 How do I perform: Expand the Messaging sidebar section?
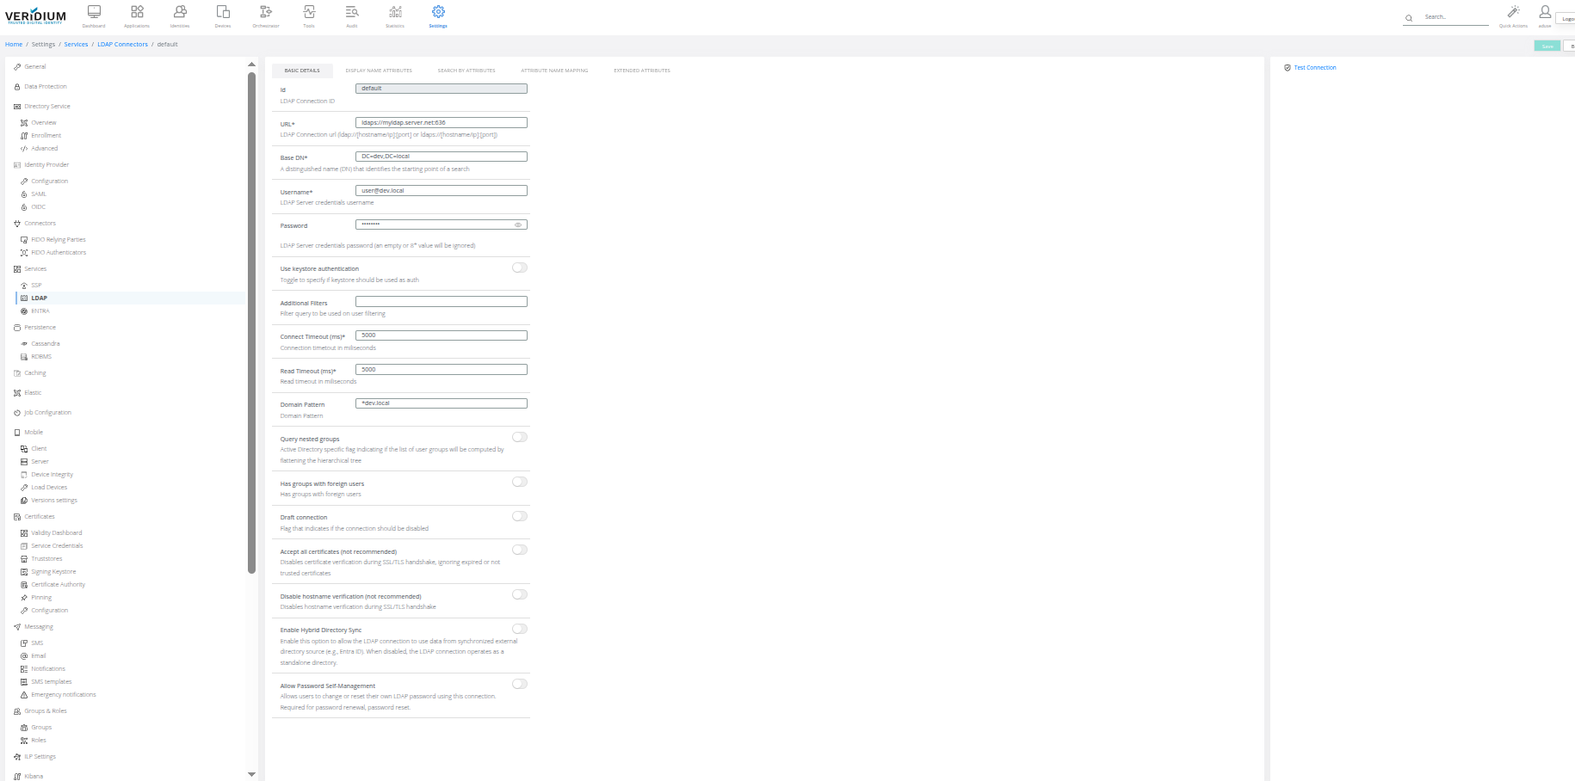coord(39,627)
